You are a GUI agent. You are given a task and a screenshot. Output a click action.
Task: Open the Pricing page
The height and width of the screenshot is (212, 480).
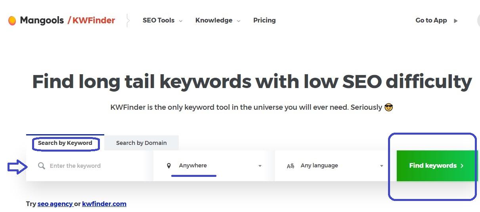[264, 21]
